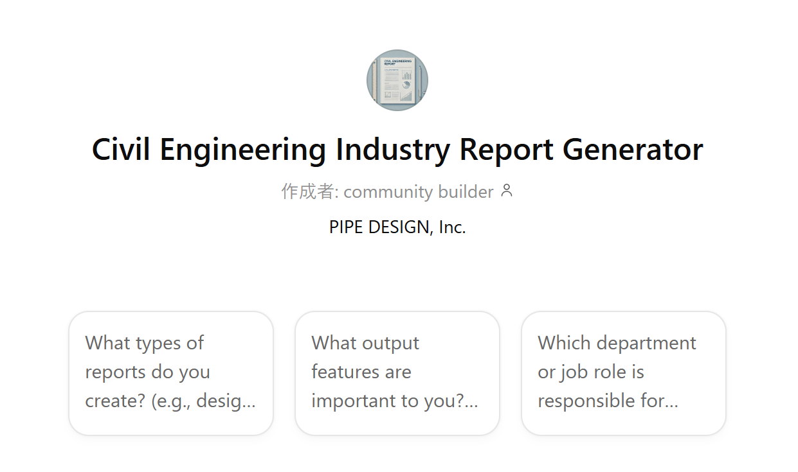Click the 'PIPE DESIGN, Inc.' description text
This screenshot has width=798, height=472.
pos(397,227)
